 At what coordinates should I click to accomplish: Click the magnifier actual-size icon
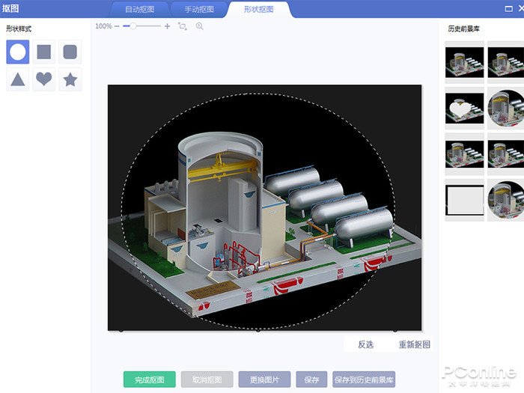click(199, 26)
